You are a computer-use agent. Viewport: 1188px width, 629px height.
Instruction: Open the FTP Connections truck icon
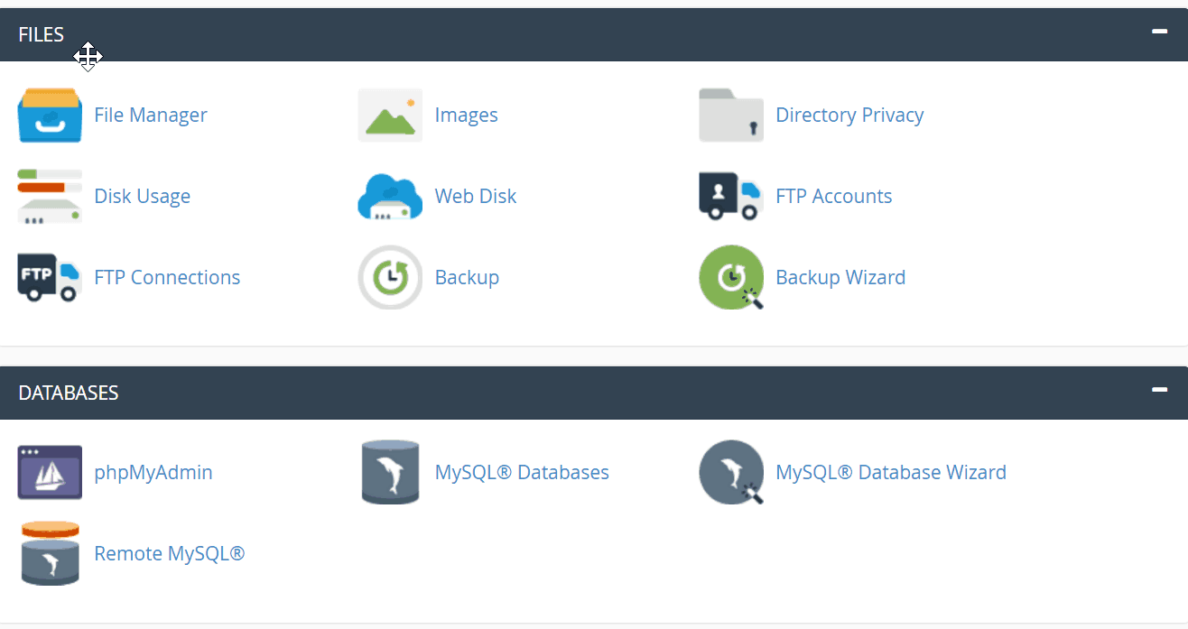(50, 277)
